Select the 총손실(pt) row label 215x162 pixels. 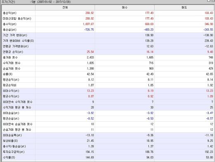[10, 30]
